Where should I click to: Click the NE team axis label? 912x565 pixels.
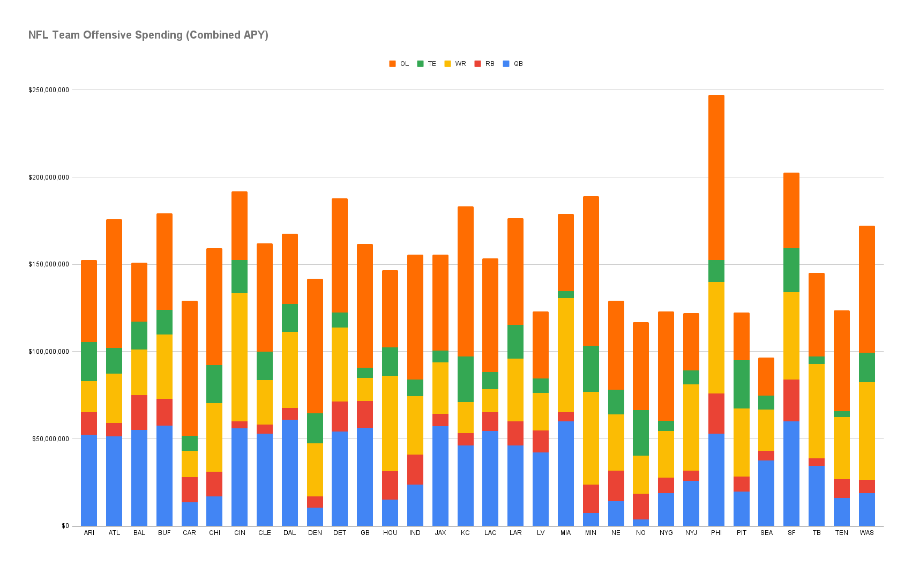616,533
